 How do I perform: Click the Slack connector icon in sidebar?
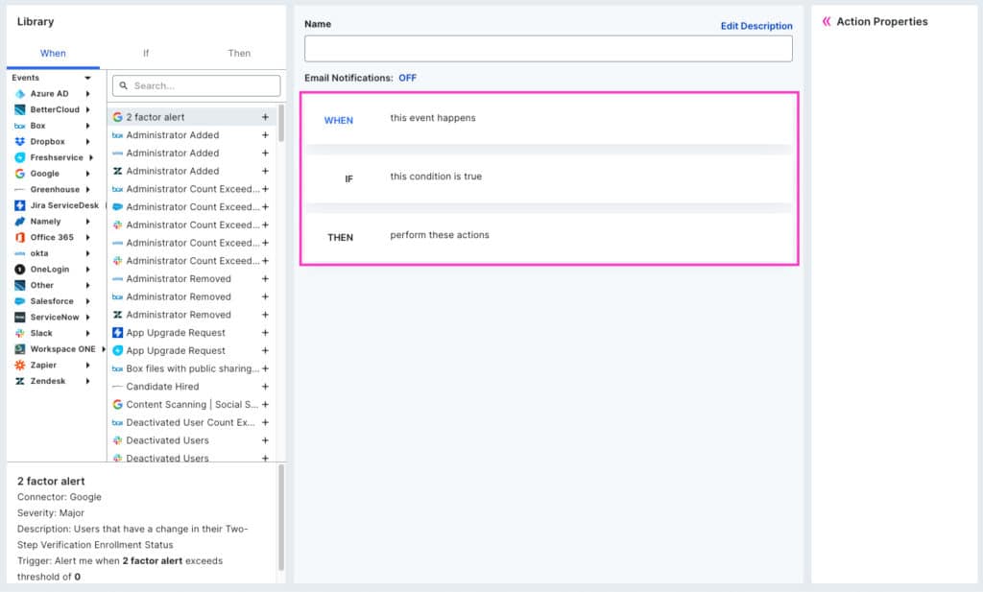tap(20, 333)
